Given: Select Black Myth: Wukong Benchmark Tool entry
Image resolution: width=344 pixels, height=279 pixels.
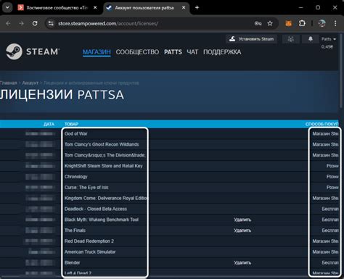Looking at the screenshot, I should point(102,220).
